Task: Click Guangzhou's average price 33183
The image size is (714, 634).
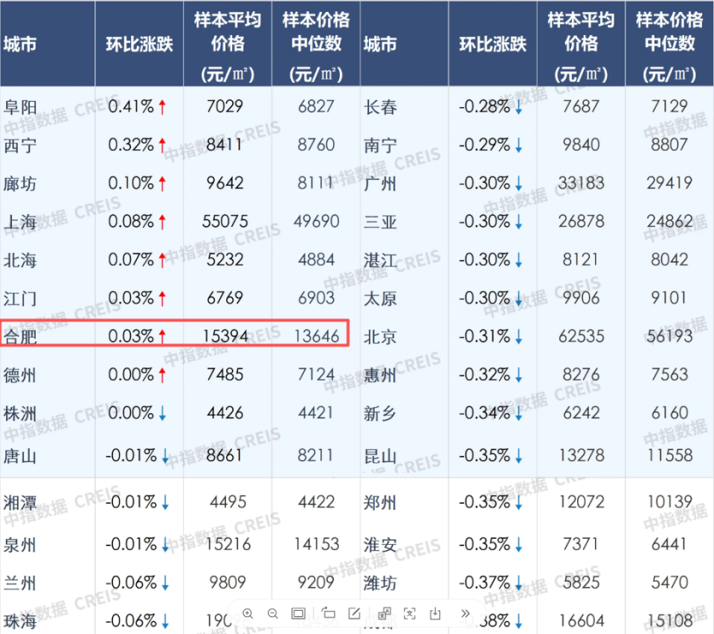Action: pos(582,183)
